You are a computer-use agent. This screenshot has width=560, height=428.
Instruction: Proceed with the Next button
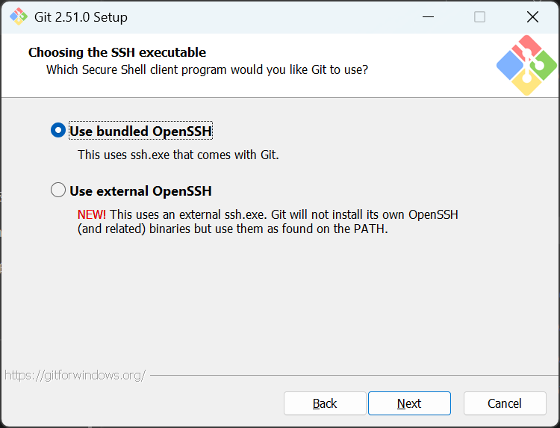point(409,403)
